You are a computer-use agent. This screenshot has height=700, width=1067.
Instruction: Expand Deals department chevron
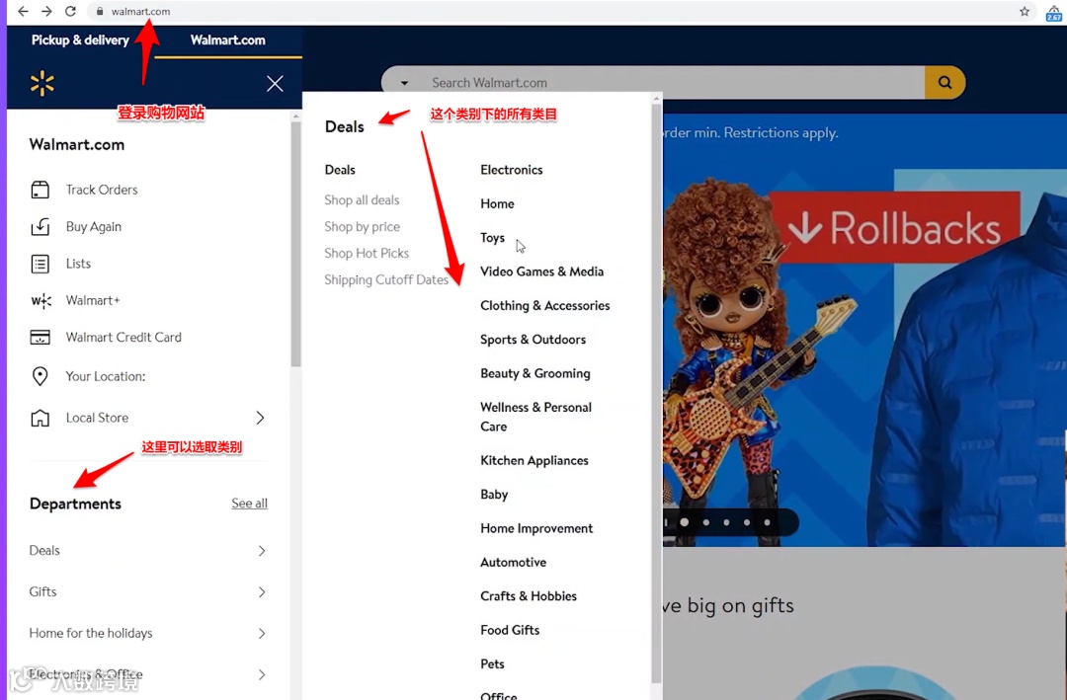point(262,551)
